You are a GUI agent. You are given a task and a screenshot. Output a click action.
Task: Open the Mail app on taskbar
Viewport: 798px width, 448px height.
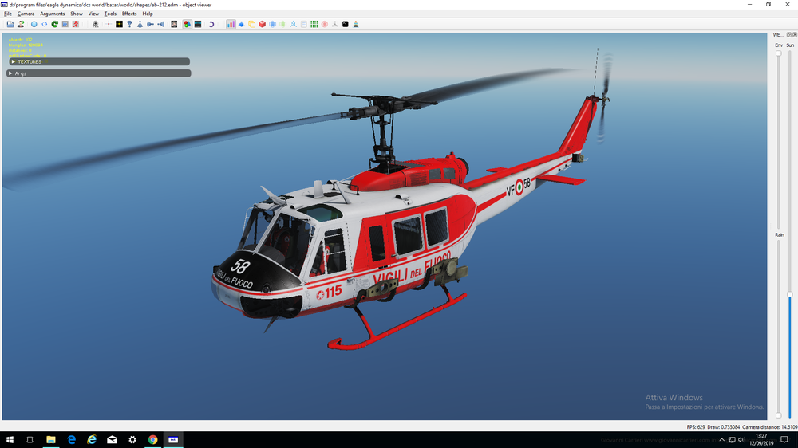coord(112,440)
